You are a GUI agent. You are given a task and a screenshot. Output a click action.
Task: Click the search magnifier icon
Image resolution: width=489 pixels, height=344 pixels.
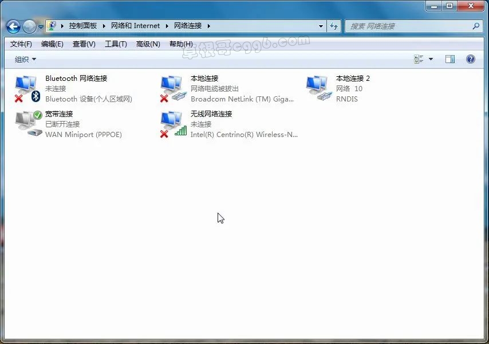[476, 26]
